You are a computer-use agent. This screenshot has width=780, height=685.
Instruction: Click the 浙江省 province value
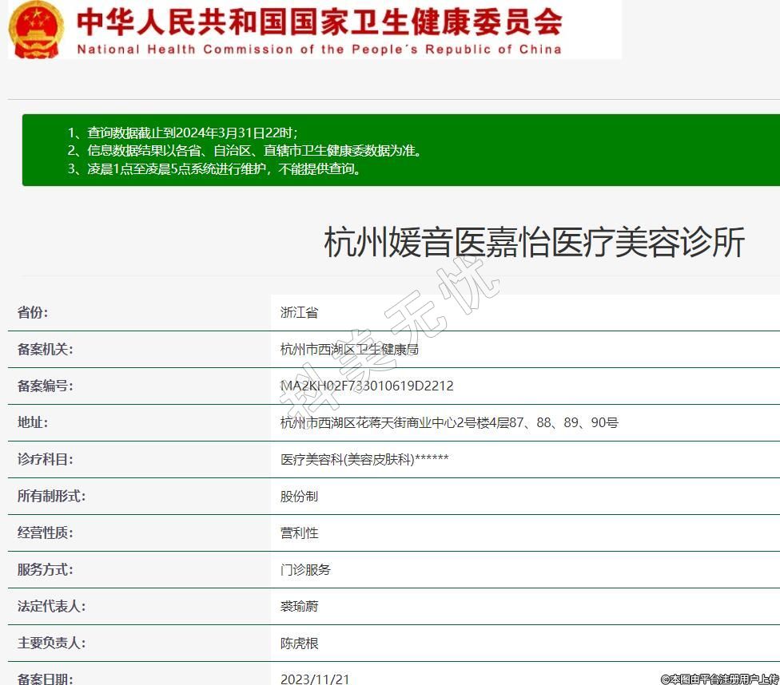299,312
